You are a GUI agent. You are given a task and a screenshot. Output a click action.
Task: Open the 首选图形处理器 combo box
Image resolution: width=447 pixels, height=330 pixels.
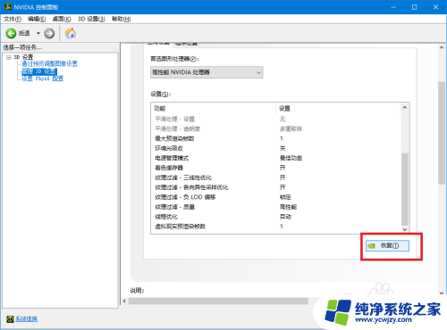tap(207, 72)
